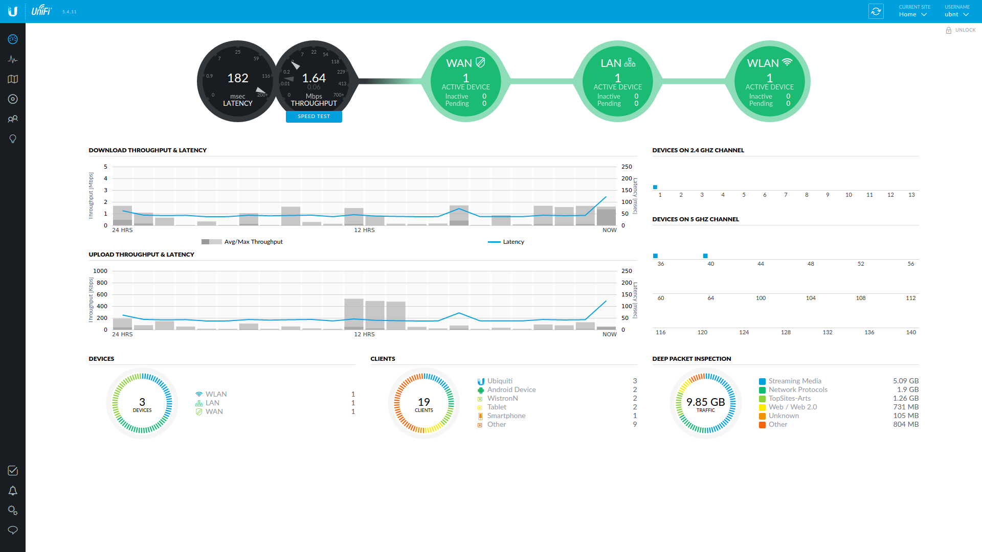Viewport: 982px width, 552px height.
Task: Click the Alerts notification icon
Action: (x=13, y=491)
